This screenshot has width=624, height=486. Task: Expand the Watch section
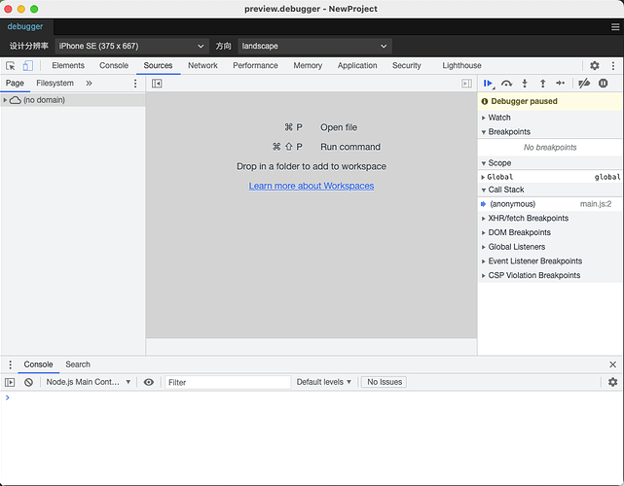(483, 118)
